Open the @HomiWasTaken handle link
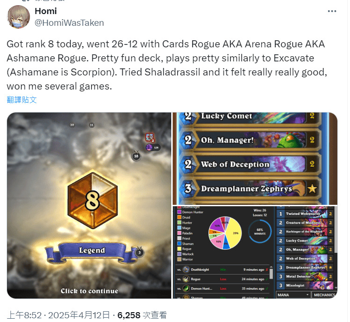This screenshot has width=350, height=322. pyautogui.click(x=69, y=23)
